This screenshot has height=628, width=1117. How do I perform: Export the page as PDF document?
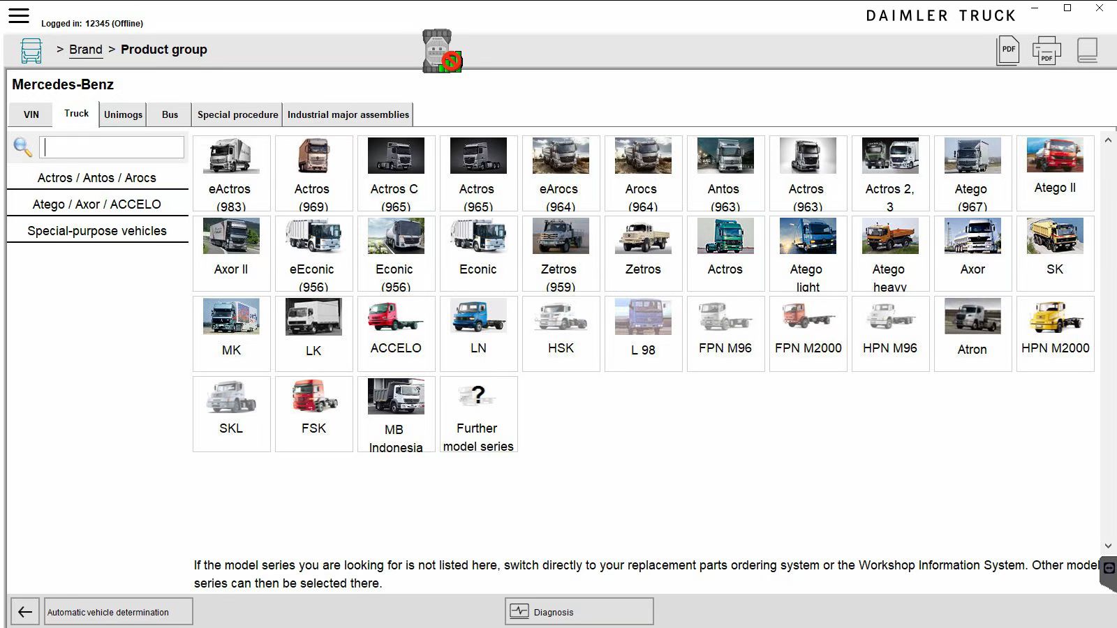click(1007, 50)
